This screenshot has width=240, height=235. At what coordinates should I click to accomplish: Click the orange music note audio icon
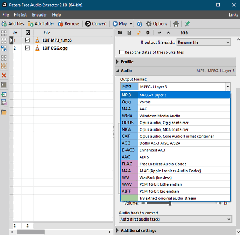tap(139, 33)
